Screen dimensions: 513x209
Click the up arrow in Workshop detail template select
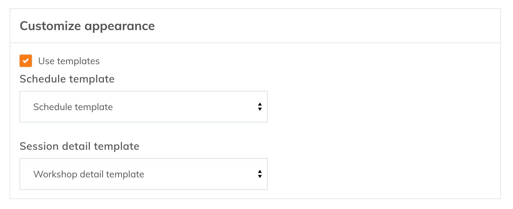[260, 171]
